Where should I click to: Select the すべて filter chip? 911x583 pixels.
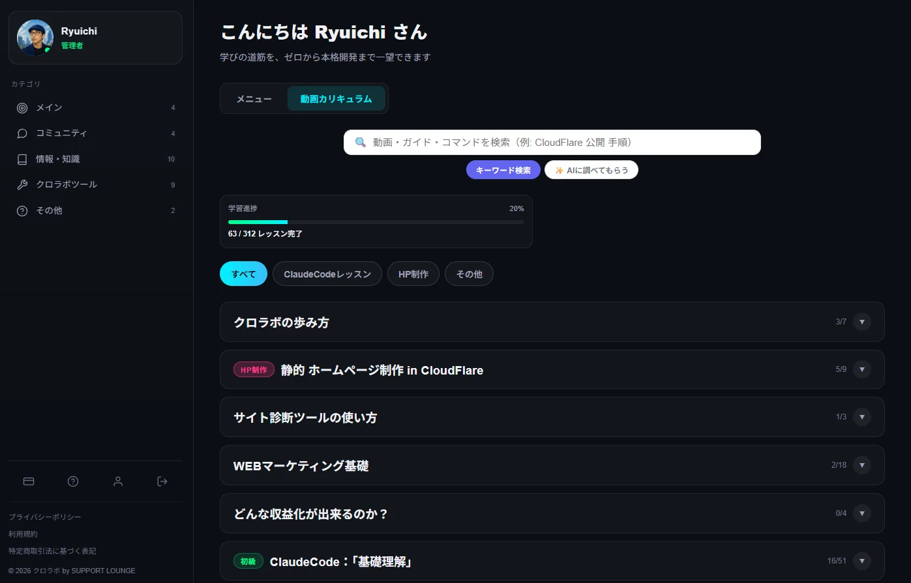pos(243,274)
